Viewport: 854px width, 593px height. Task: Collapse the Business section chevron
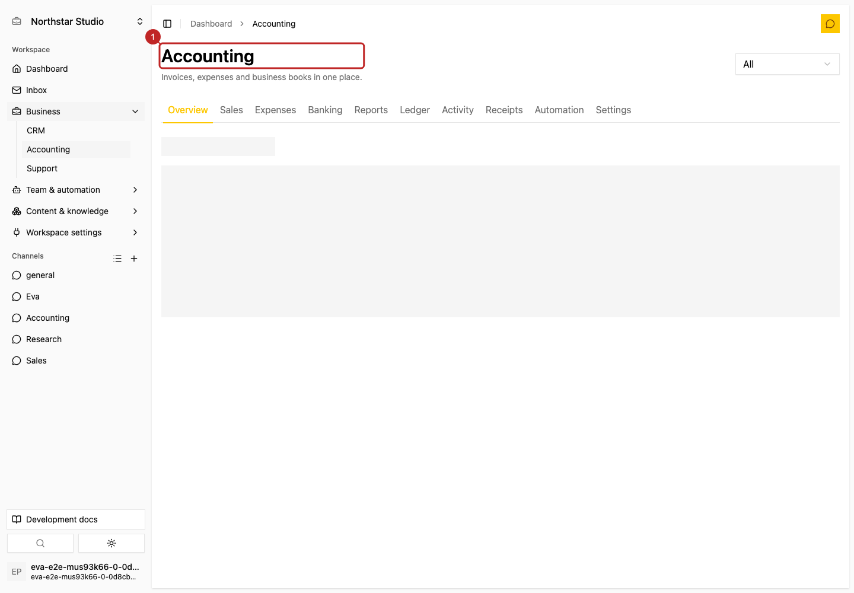click(x=135, y=111)
